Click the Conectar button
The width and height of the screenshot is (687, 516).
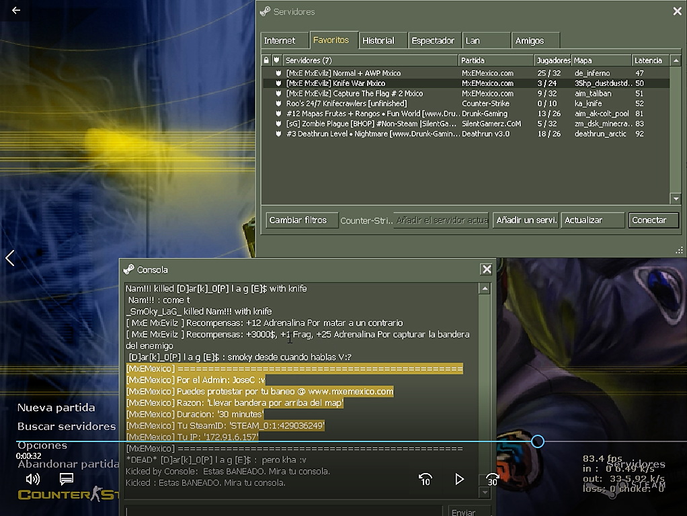coord(653,220)
